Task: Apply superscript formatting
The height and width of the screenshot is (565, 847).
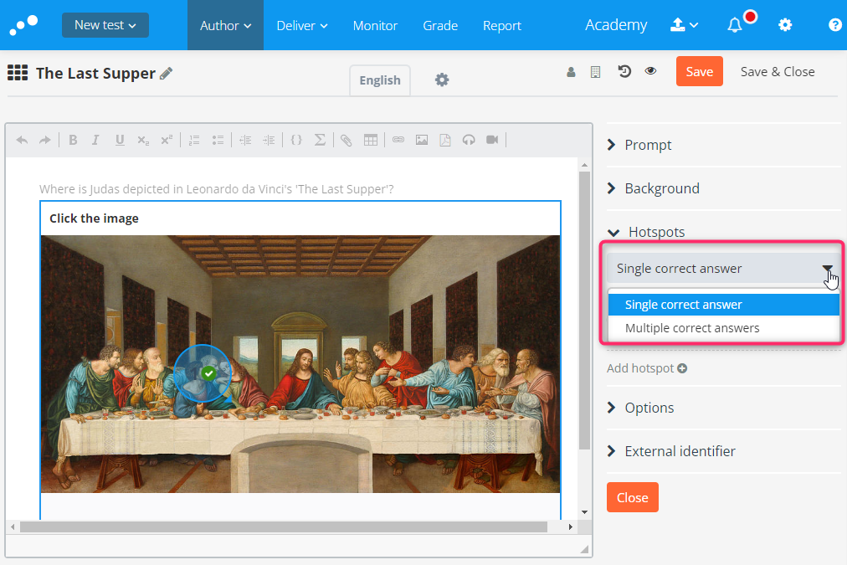Action: (x=167, y=140)
